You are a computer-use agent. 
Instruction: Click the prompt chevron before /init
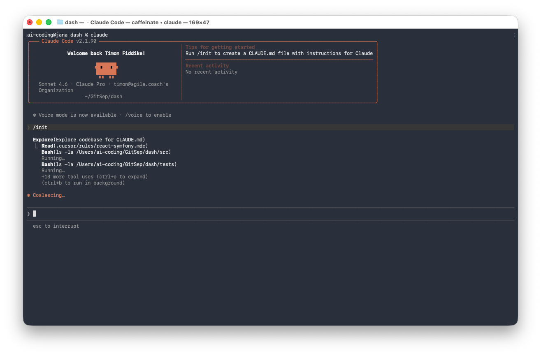tap(29, 127)
